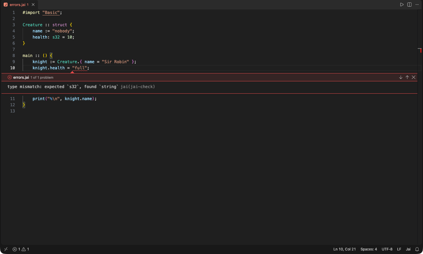Image resolution: width=423 pixels, height=254 pixels.
Task: Open Problems from status bar error count
Action: pos(17,249)
